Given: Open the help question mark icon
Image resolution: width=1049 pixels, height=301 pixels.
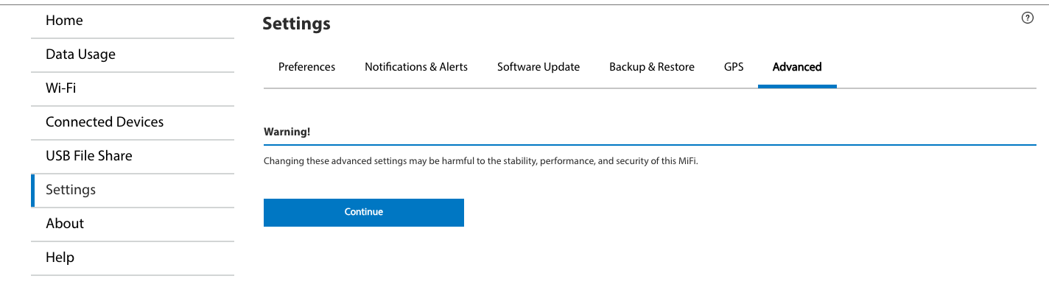Looking at the screenshot, I should point(1028,18).
